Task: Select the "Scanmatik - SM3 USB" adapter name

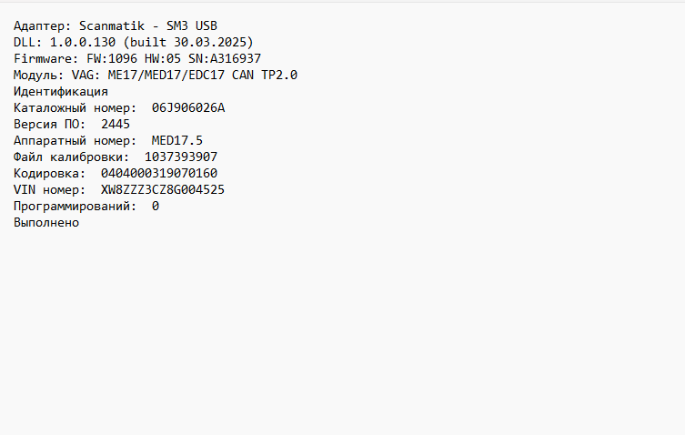Action: tap(148, 25)
